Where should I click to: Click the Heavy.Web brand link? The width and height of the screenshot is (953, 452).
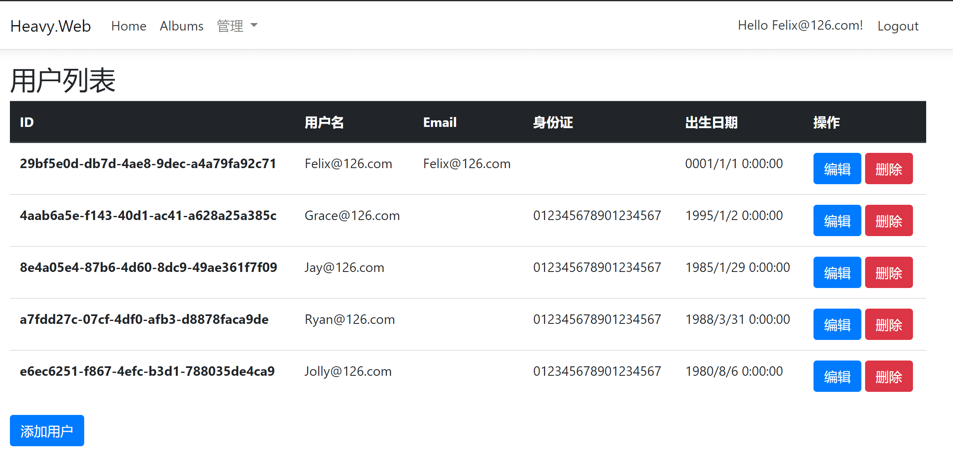tap(50, 26)
